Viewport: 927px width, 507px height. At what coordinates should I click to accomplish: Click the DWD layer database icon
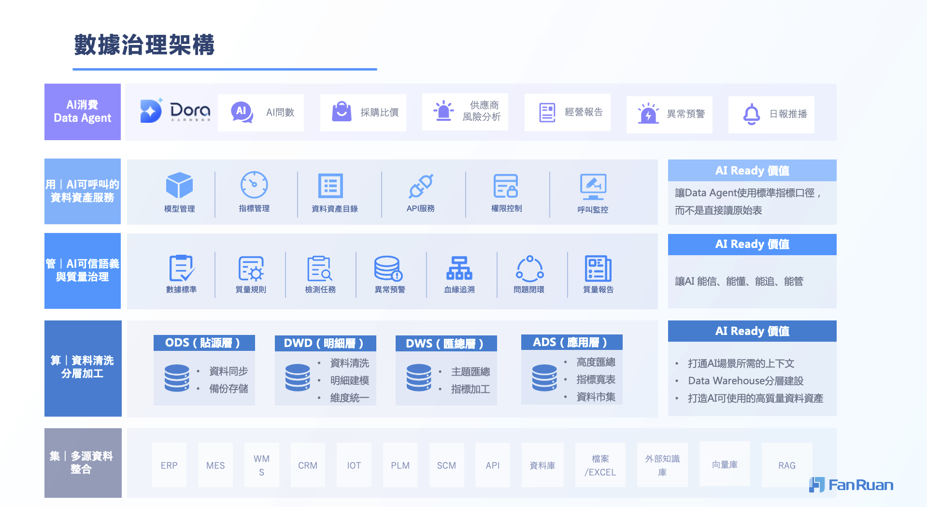point(298,377)
